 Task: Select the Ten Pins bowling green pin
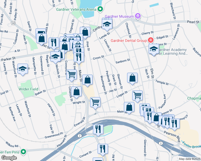23,152
